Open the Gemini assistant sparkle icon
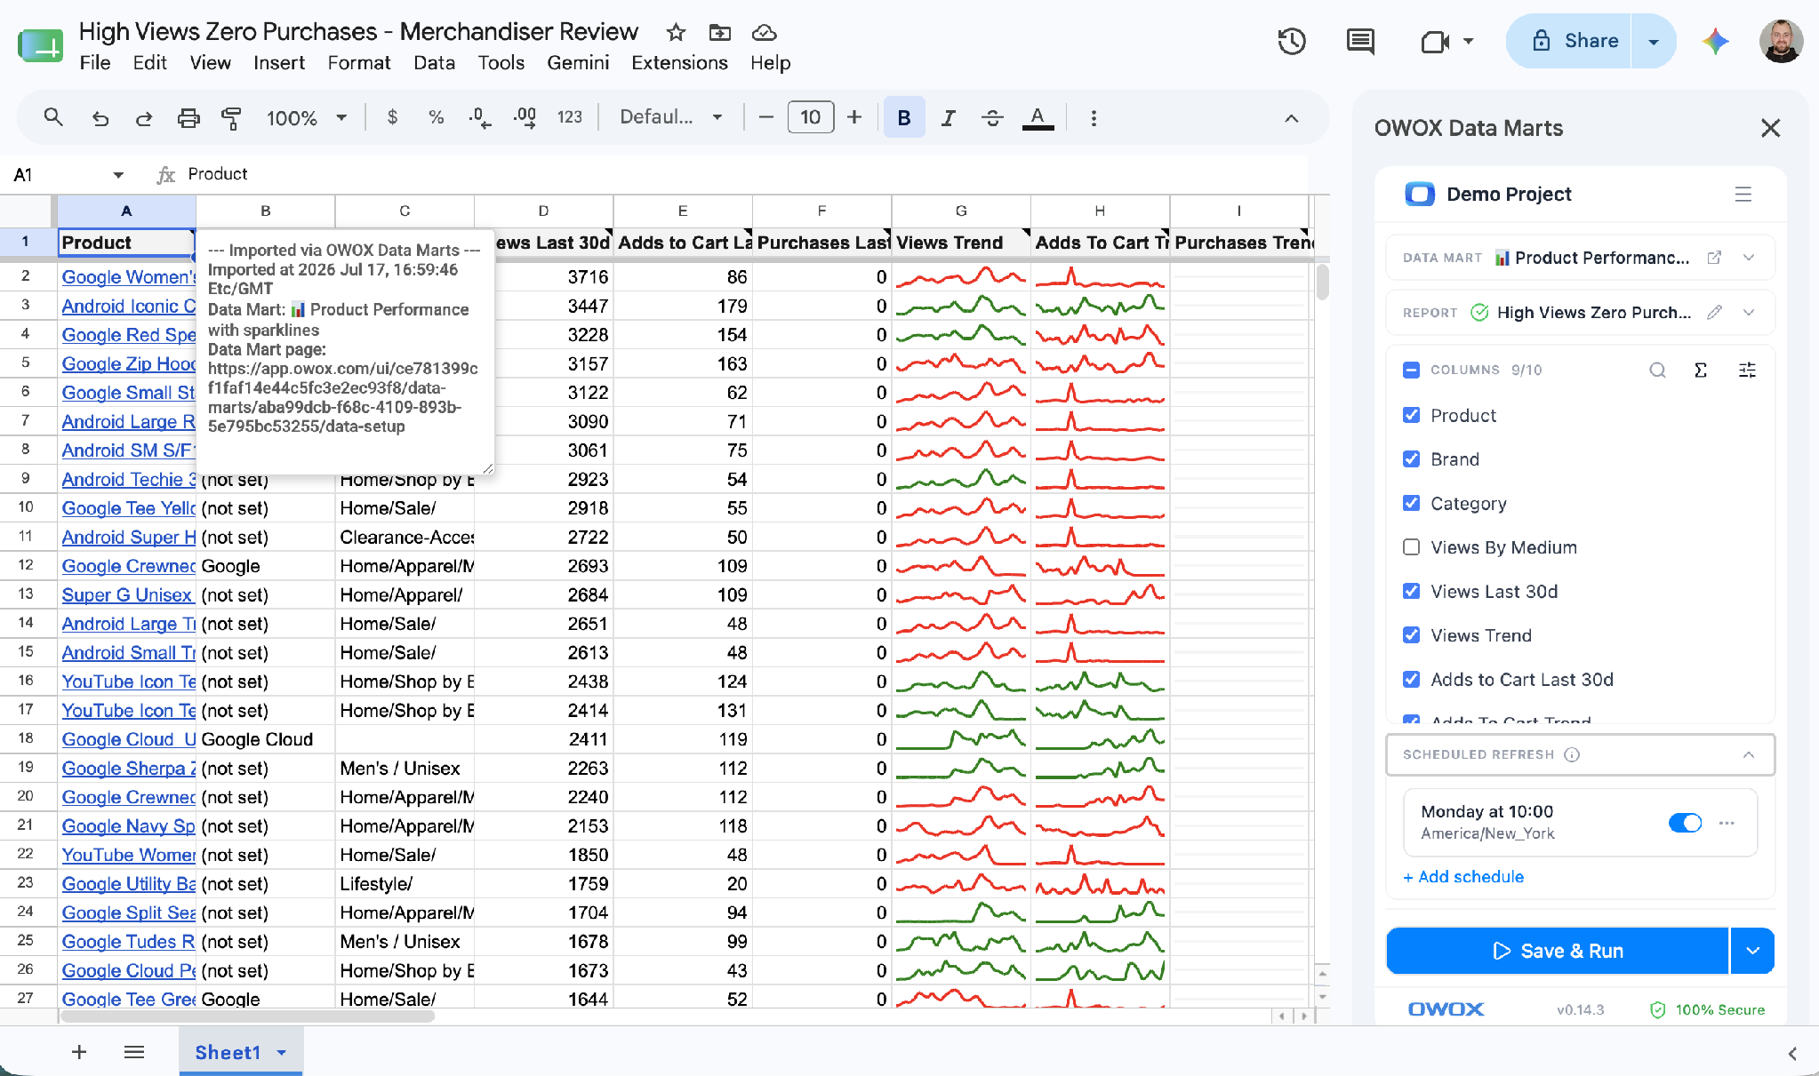 click(x=1715, y=41)
